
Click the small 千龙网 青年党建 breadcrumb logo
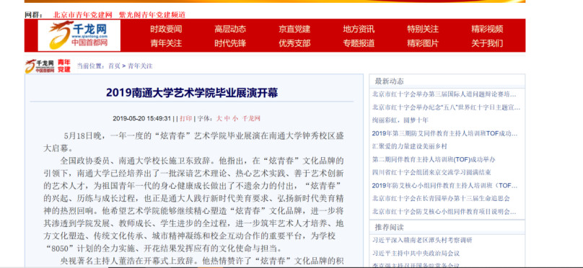48,66
